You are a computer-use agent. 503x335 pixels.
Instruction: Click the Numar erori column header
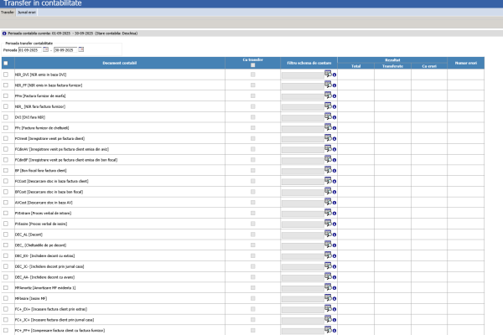[x=466, y=63]
